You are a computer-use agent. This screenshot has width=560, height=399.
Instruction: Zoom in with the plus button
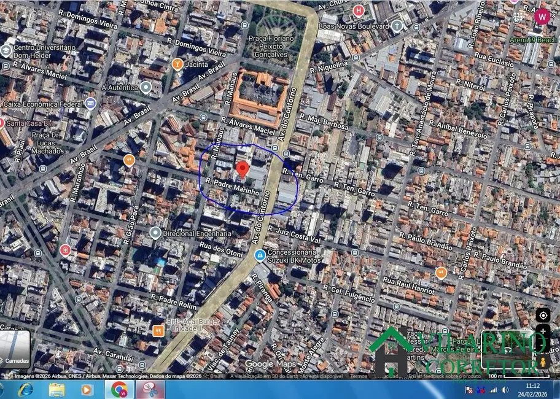click(x=543, y=332)
